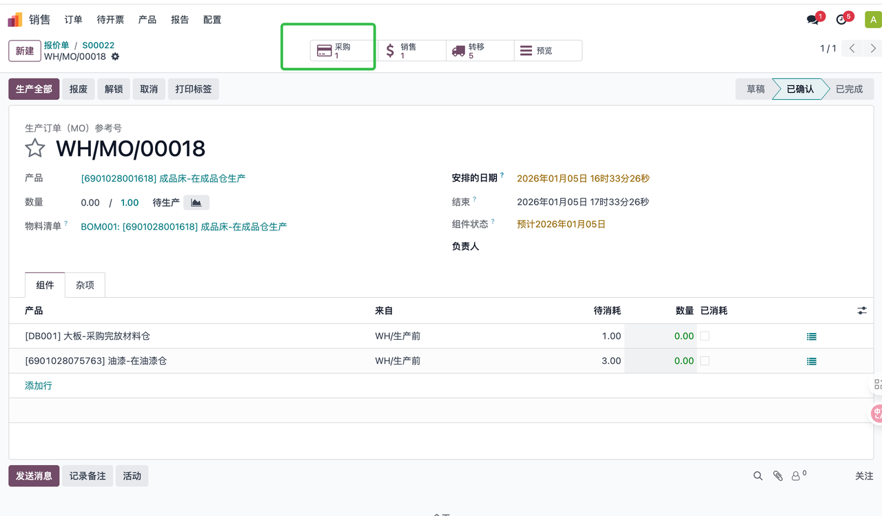The image size is (882, 516).
Task: Click the 报废 button
Action: pos(79,89)
